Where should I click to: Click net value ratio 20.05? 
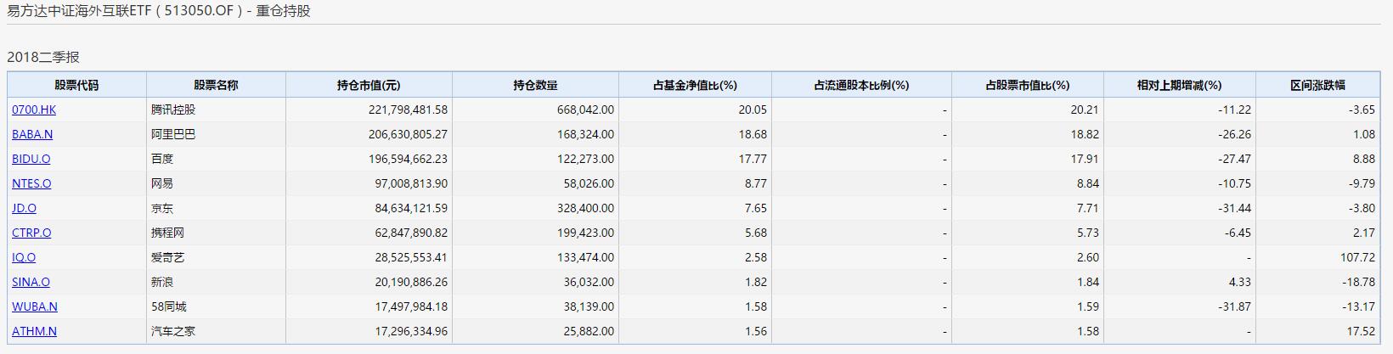(x=753, y=110)
